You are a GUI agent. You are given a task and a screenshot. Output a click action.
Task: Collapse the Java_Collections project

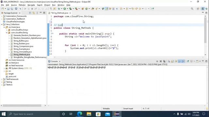[x=2, y=24]
